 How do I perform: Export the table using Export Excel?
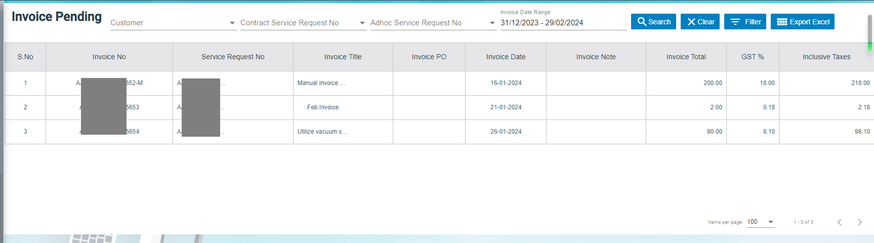point(802,22)
